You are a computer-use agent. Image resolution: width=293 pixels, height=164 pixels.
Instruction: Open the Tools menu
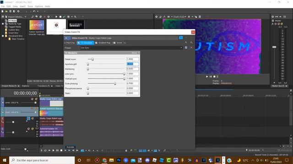[x=30, y=6]
